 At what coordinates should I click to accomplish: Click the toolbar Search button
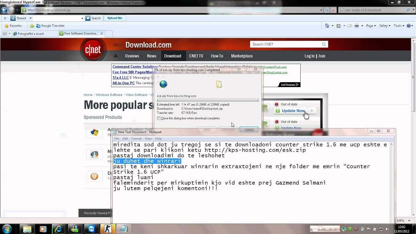(93, 18)
